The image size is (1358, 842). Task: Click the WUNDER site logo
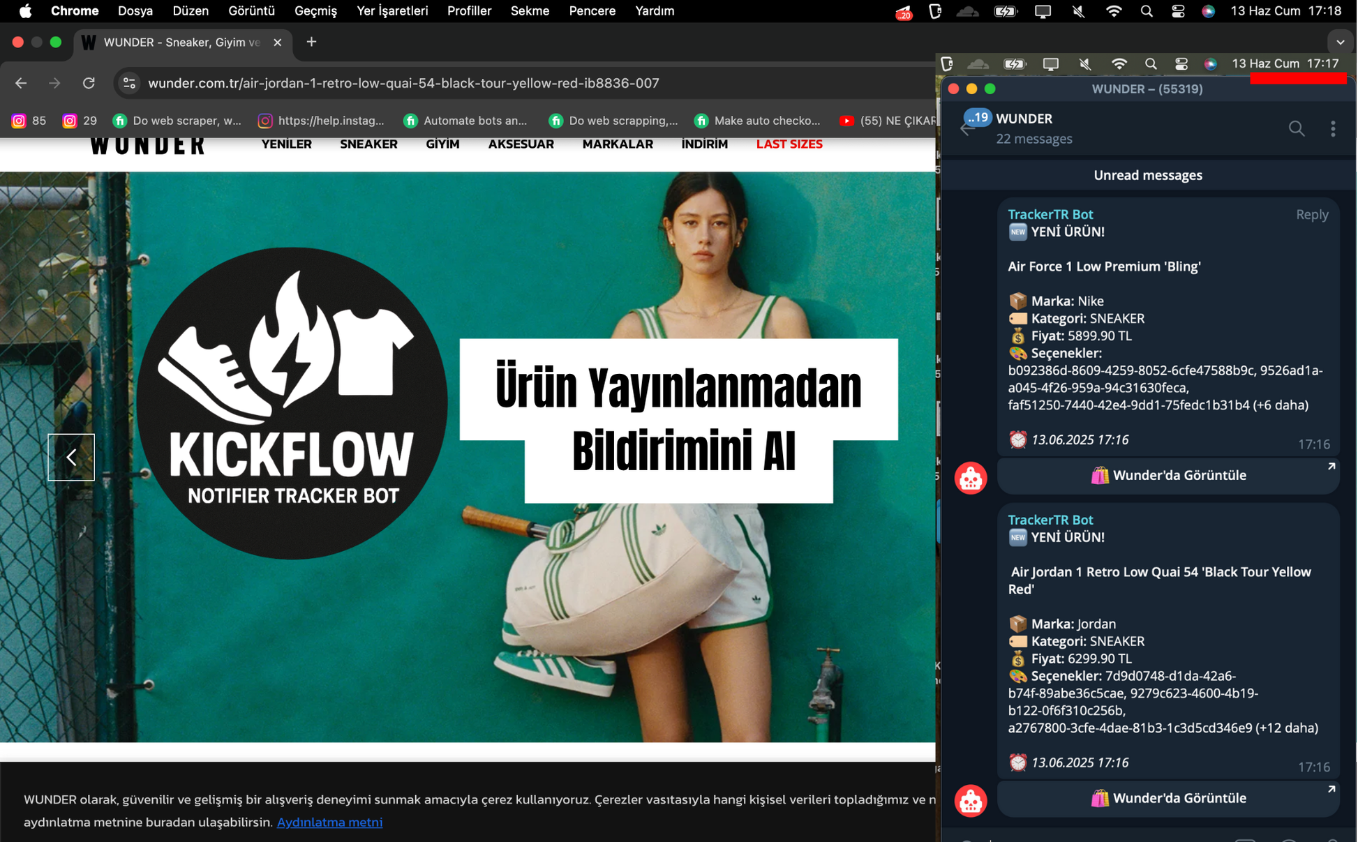[148, 144]
